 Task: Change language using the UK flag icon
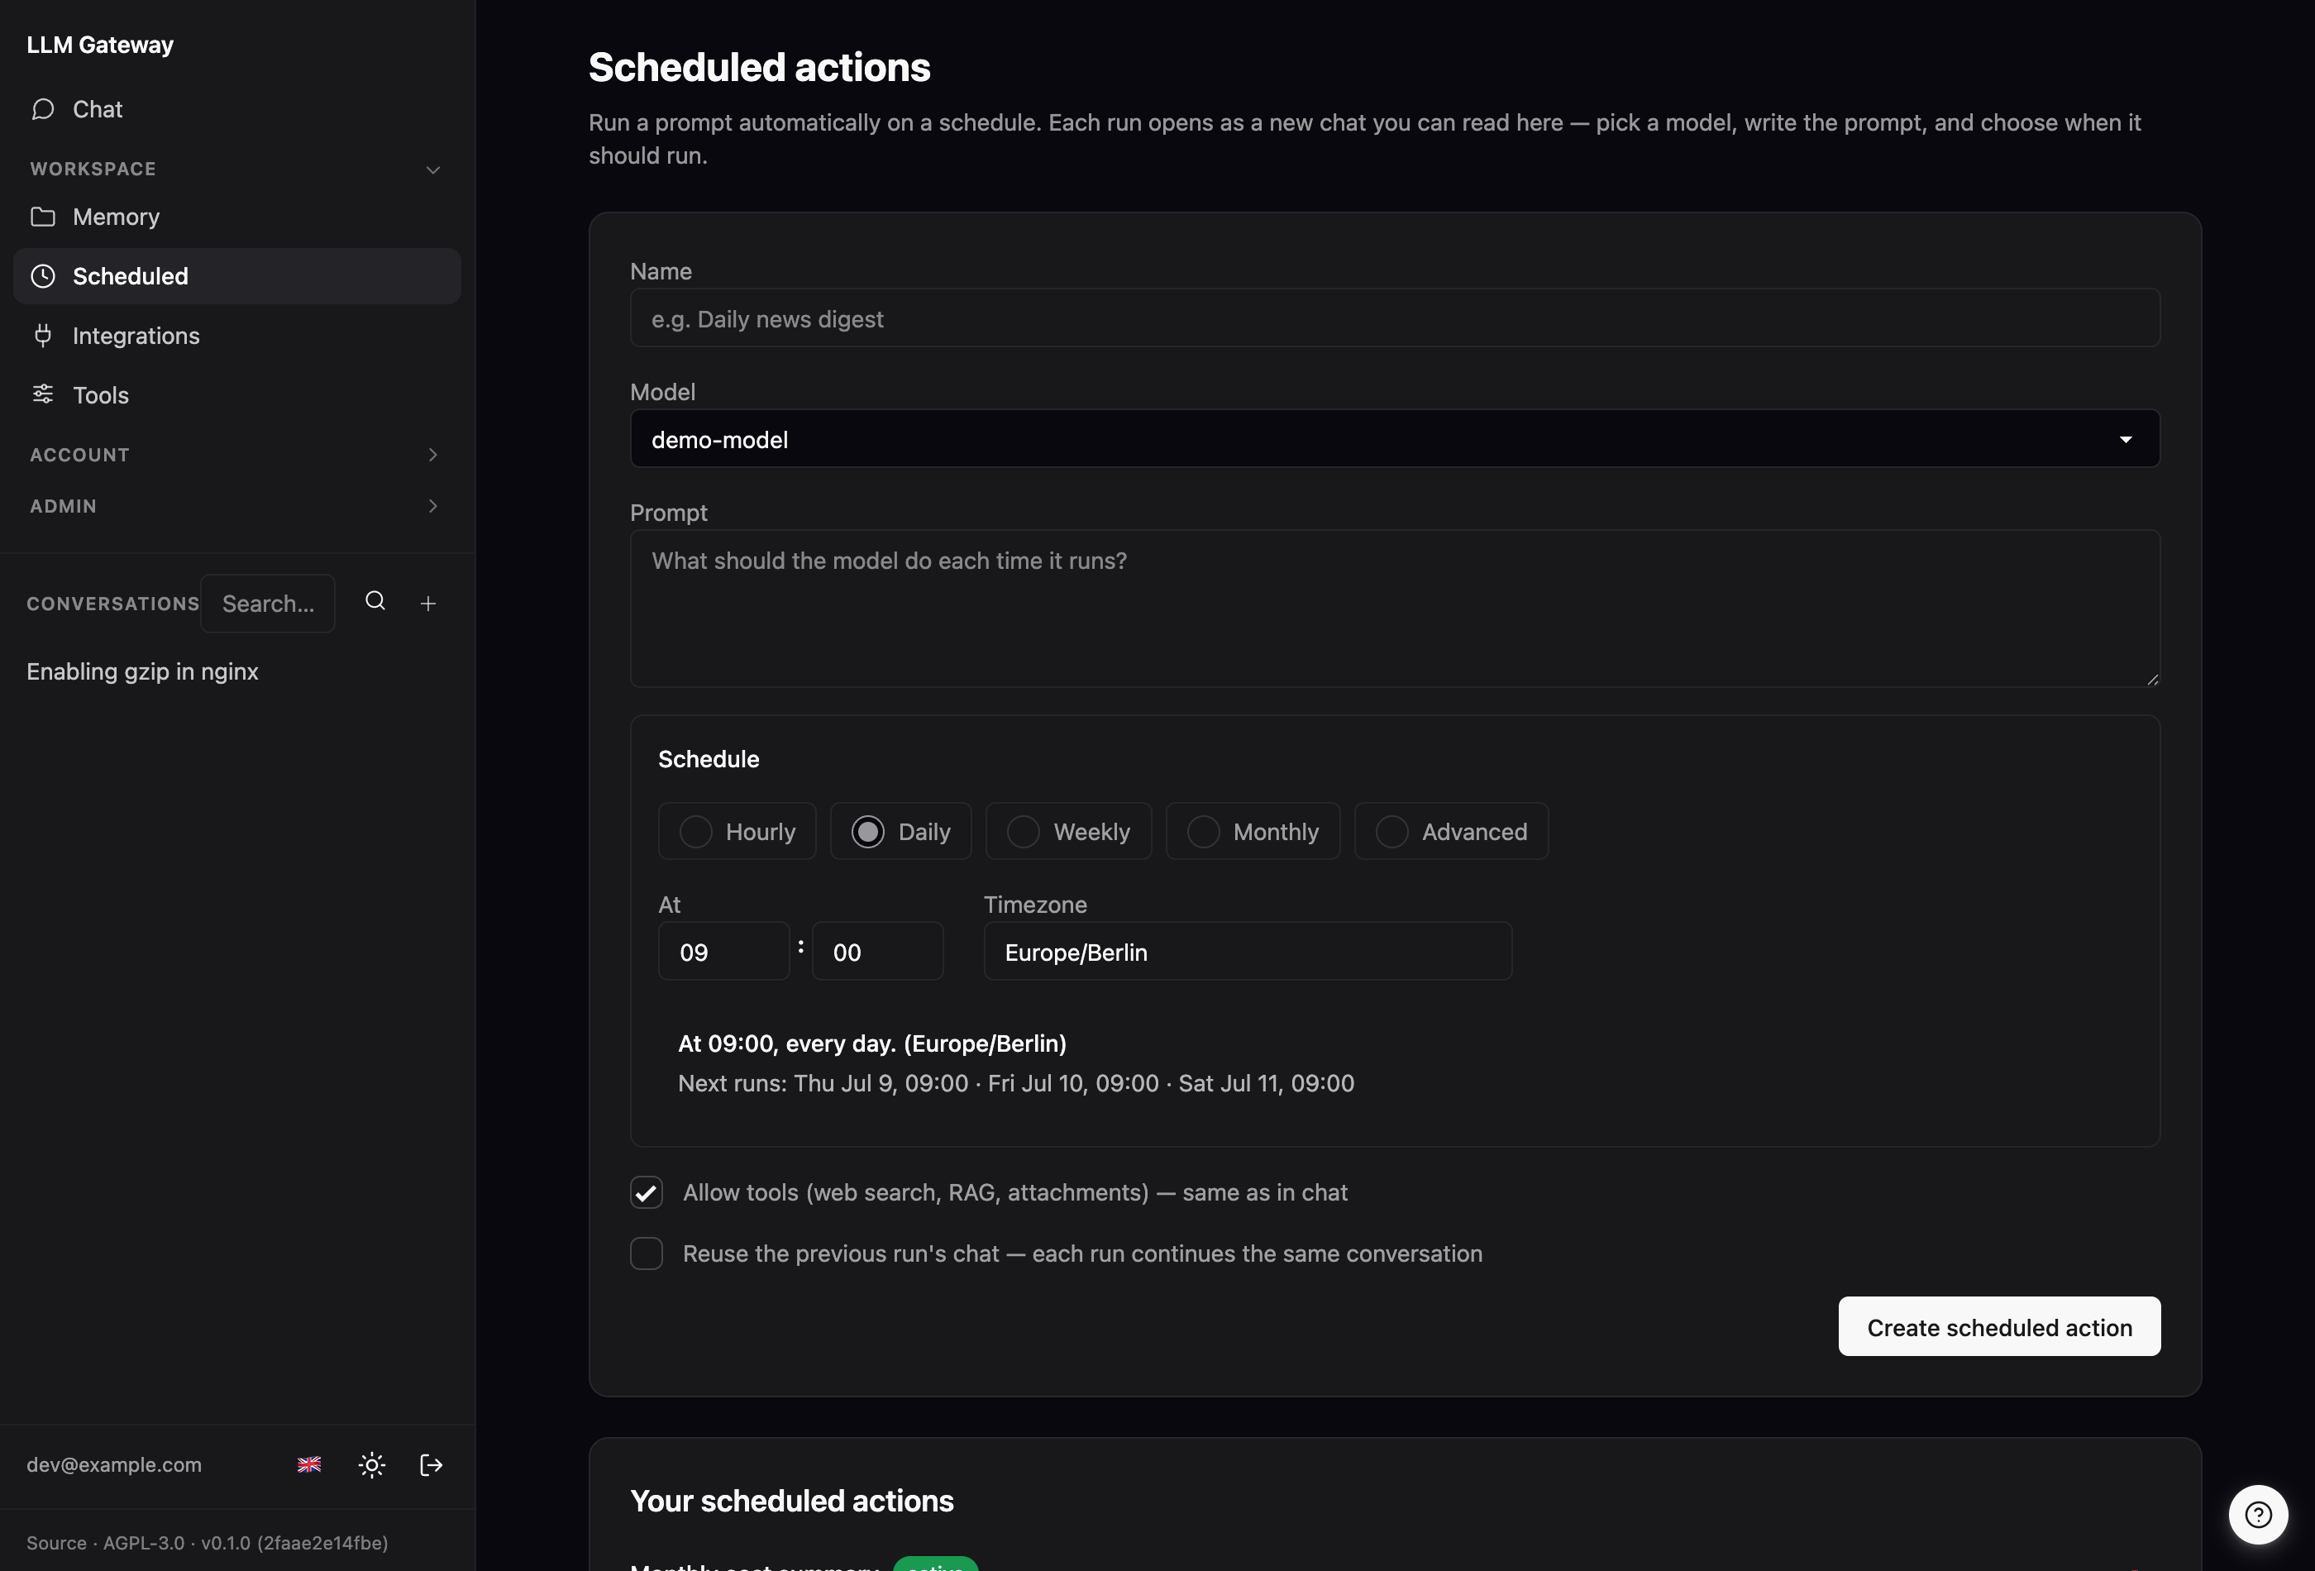pos(310,1464)
